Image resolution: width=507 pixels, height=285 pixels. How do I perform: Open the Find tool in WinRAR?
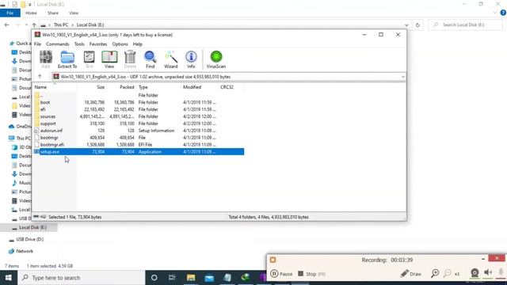(150, 59)
